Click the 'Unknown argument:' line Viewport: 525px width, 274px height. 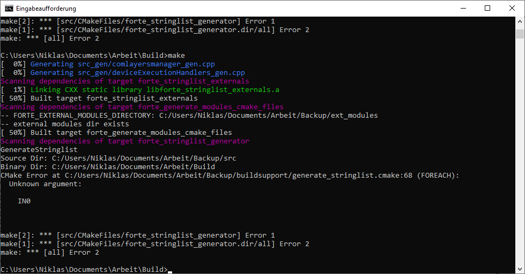(x=45, y=184)
